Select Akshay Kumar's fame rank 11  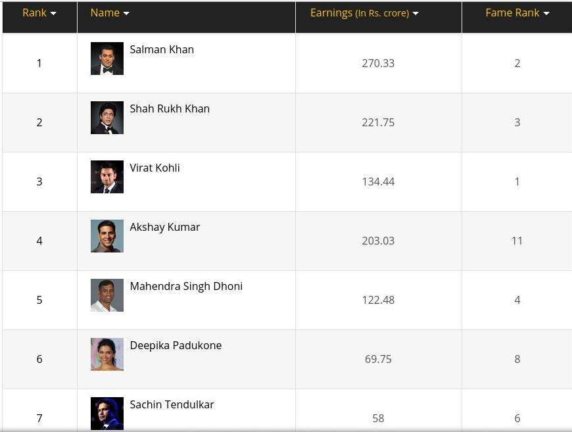(517, 241)
